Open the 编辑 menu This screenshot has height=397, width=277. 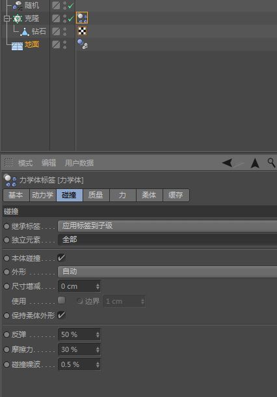(x=49, y=163)
